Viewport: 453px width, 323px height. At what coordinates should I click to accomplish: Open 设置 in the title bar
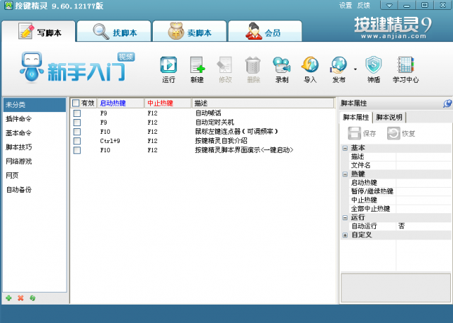coord(345,6)
